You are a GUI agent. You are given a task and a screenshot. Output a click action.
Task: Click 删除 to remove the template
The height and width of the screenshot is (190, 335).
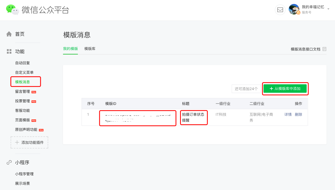pos(298,114)
